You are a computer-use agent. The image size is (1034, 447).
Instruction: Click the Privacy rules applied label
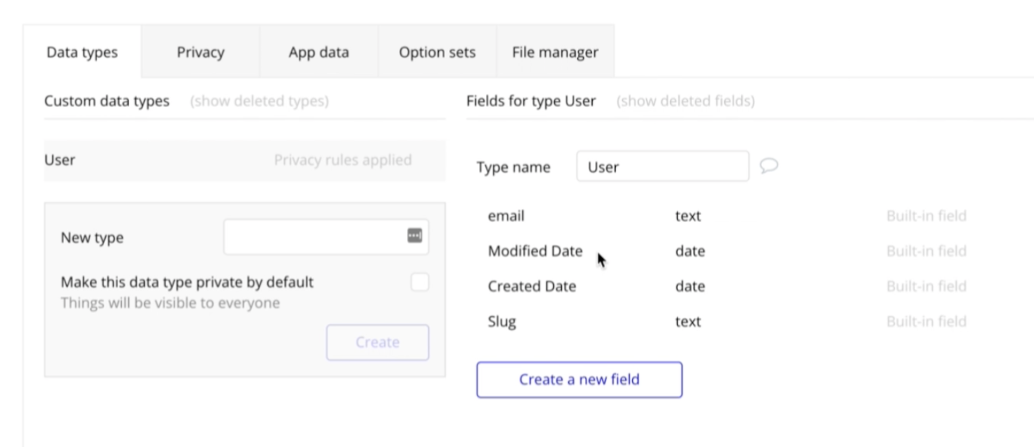click(x=343, y=160)
